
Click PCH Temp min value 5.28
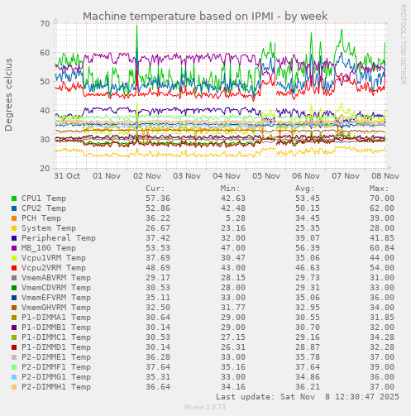click(x=235, y=218)
